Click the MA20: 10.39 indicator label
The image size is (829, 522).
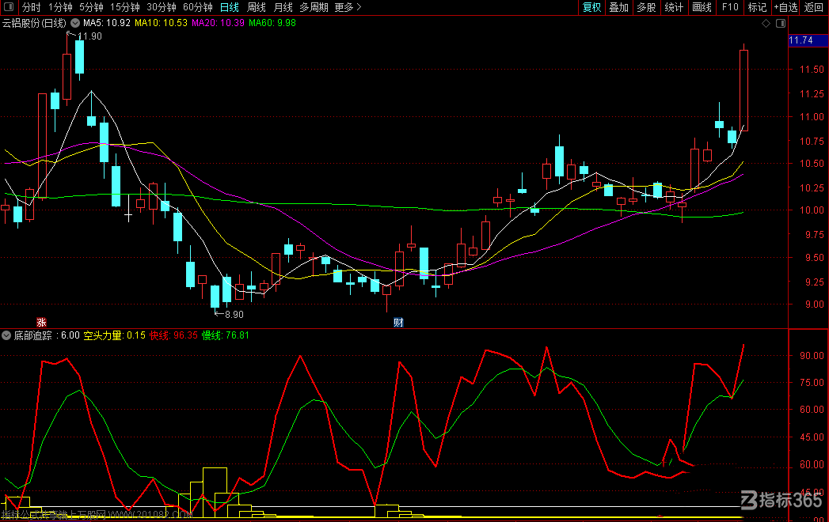(219, 23)
